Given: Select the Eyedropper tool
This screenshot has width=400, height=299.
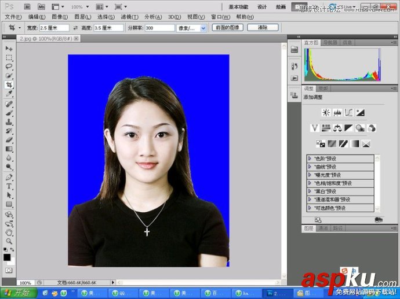Looking at the screenshot, I should click(x=9, y=94).
